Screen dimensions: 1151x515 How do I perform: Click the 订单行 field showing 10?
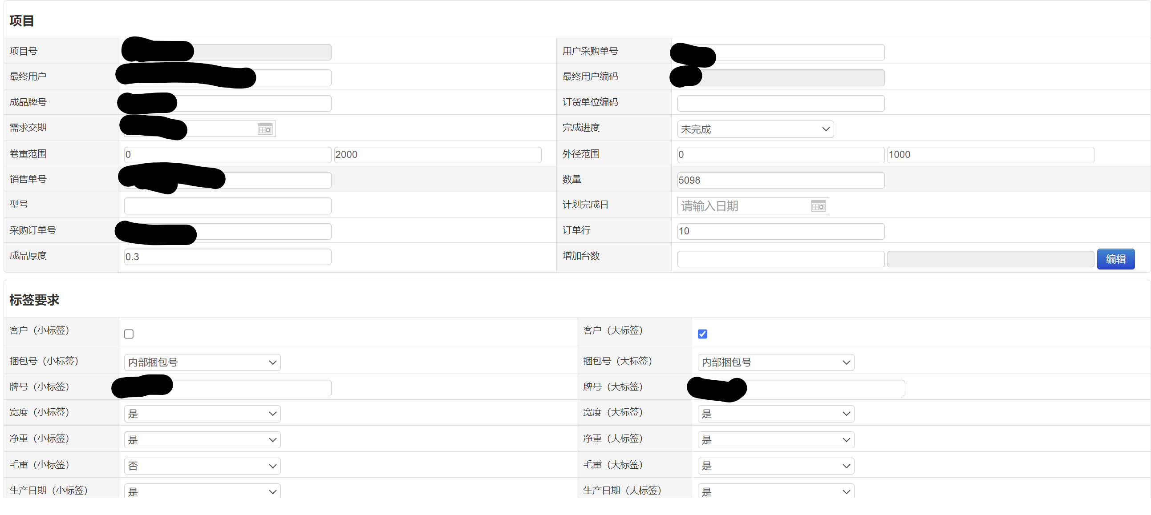click(x=781, y=231)
